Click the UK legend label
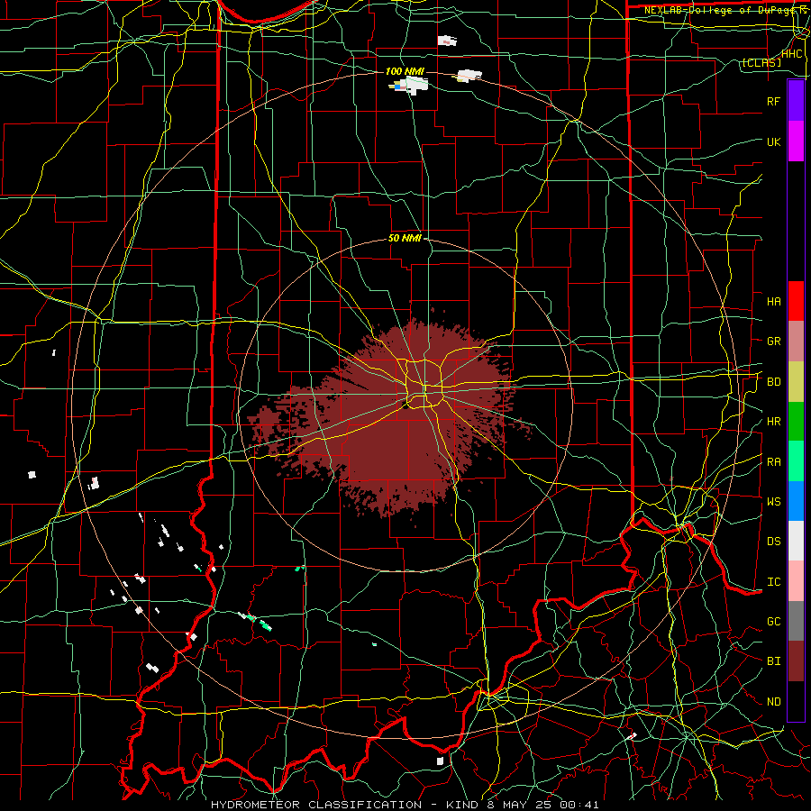Image resolution: width=811 pixels, height=811 pixels. (x=773, y=141)
